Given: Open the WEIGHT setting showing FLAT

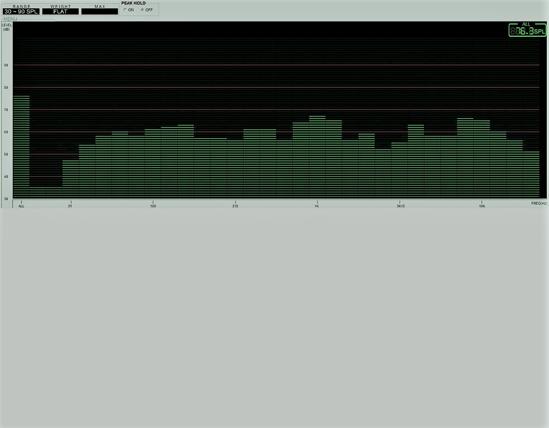Looking at the screenshot, I should [60, 11].
